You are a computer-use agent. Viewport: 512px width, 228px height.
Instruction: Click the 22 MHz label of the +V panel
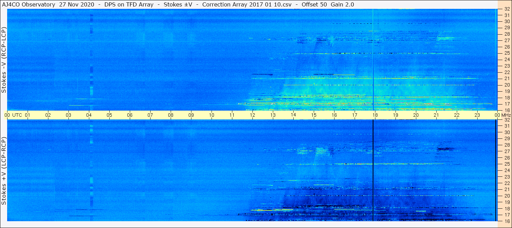pos(507,183)
